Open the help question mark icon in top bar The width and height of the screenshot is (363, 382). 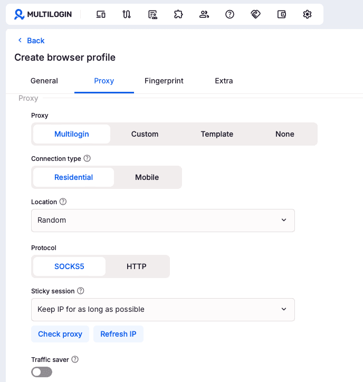230,14
